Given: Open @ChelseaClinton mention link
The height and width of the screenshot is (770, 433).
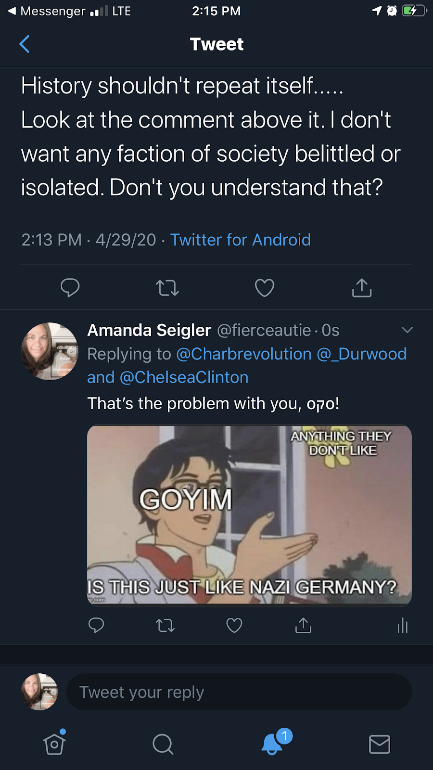Looking at the screenshot, I should [x=184, y=378].
